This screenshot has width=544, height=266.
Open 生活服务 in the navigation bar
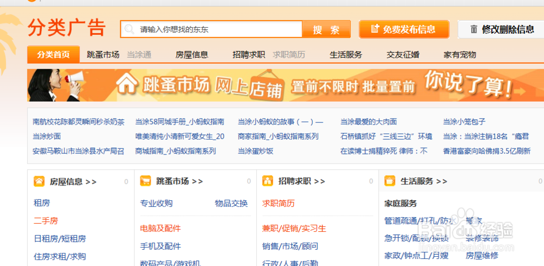[346, 55]
